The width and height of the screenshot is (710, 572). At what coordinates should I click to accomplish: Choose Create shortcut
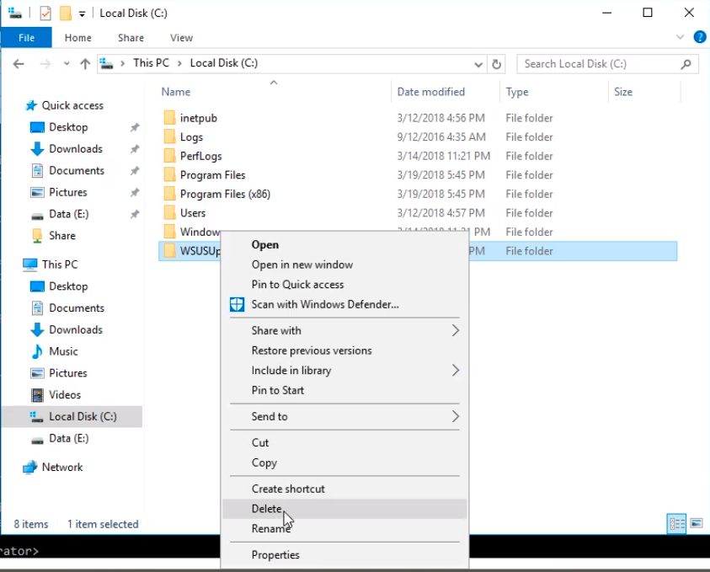point(344,489)
